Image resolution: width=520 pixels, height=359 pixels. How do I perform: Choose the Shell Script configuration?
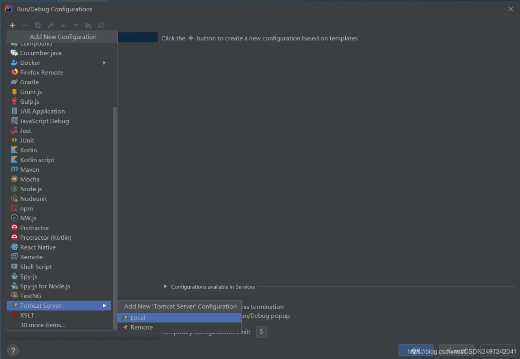[x=59, y=267]
